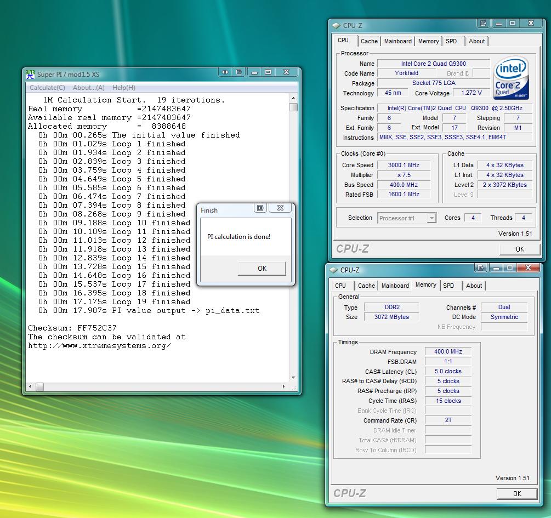
Task: Click Super PI horizontal scrollbar right arrow
Action: click(284, 387)
